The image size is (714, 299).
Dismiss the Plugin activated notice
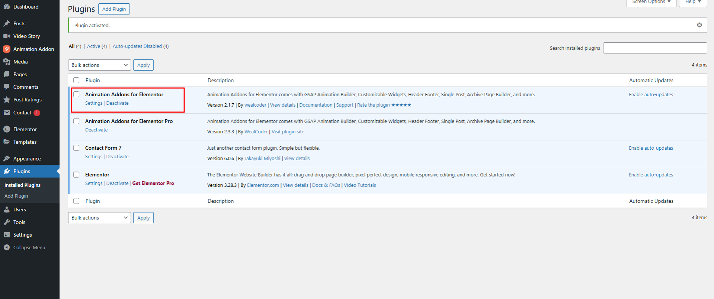coord(699,25)
